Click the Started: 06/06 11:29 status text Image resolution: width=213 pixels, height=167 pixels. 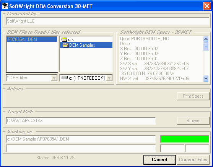[x=55, y=158]
